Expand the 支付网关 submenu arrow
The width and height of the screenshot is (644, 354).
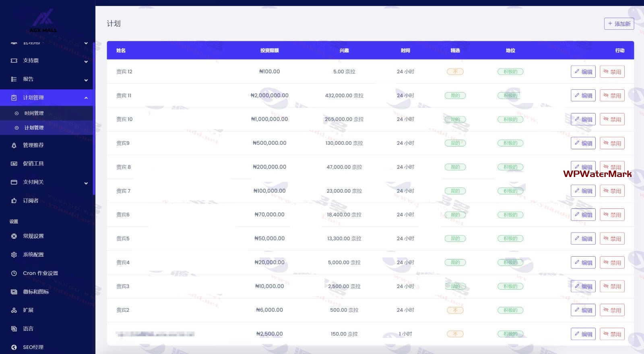pyautogui.click(x=86, y=183)
